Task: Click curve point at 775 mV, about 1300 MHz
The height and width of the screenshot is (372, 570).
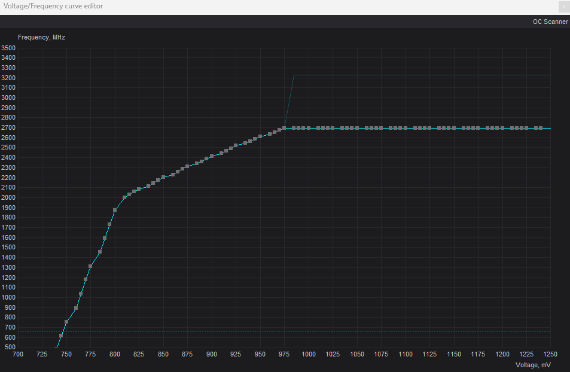Action: pyautogui.click(x=90, y=266)
